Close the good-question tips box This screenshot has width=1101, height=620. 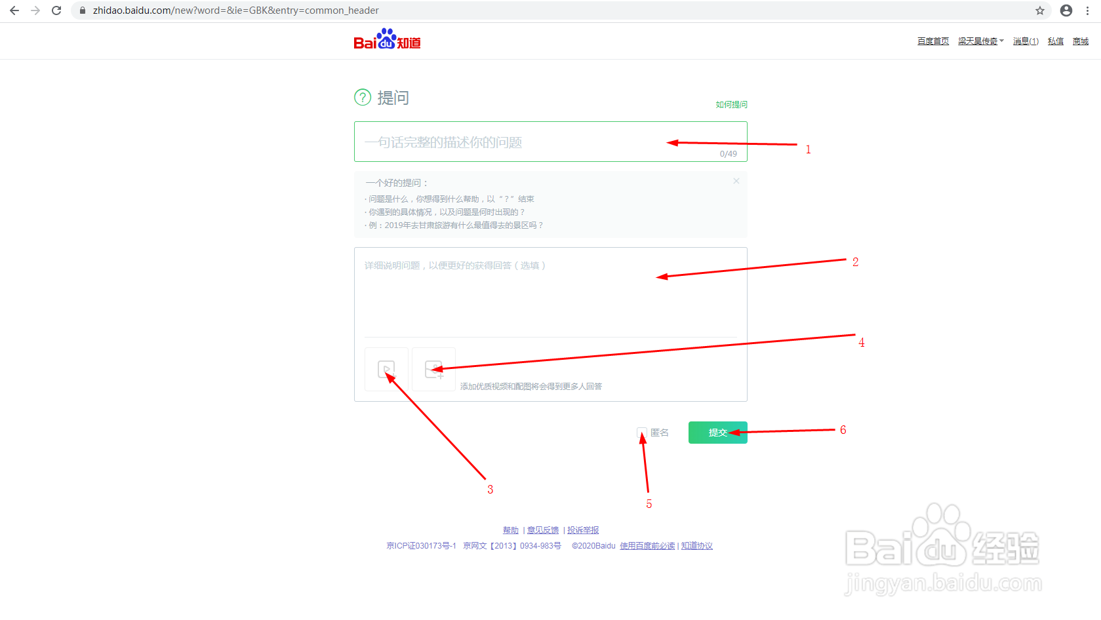[x=736, y=181]
